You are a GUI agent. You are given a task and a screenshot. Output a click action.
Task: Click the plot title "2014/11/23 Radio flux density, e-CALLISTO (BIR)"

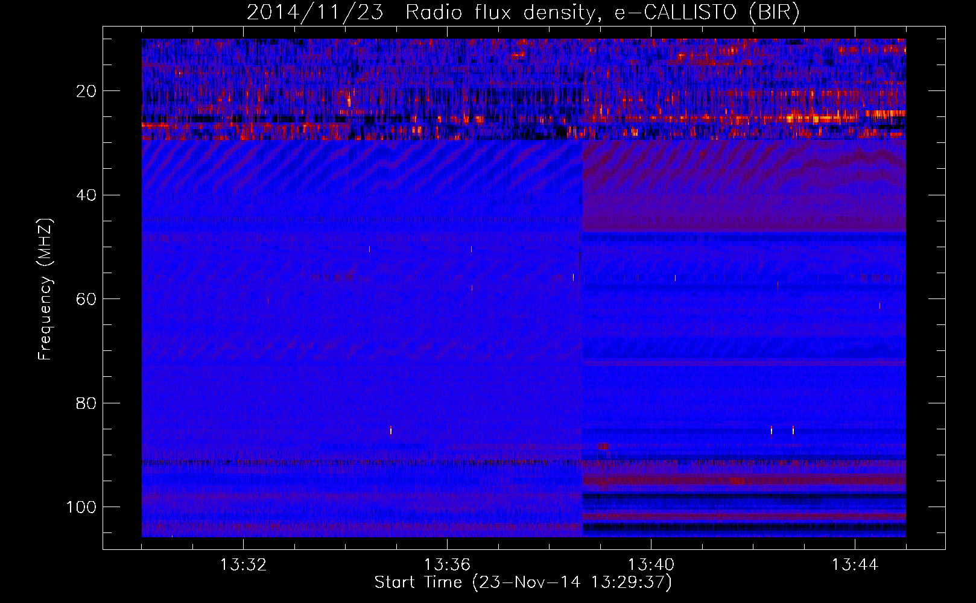(523, 13)
